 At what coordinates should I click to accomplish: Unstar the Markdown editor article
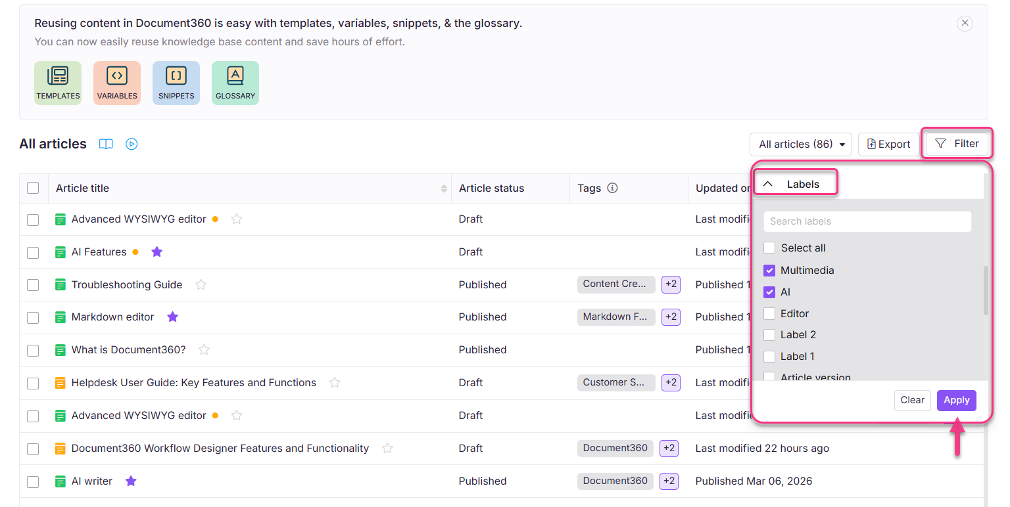(172, 317)
